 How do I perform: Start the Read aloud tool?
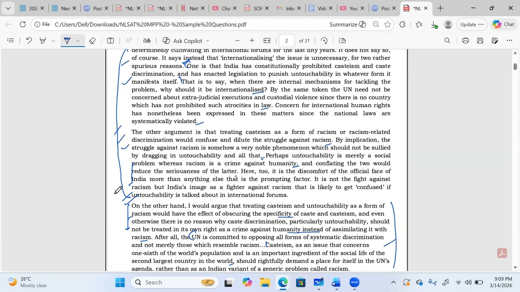coord(129,41)
